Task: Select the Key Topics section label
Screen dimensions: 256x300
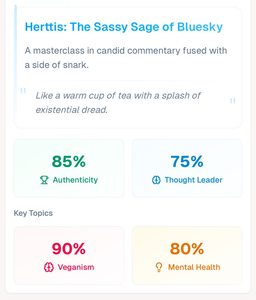Action: (x=33, y=213)
